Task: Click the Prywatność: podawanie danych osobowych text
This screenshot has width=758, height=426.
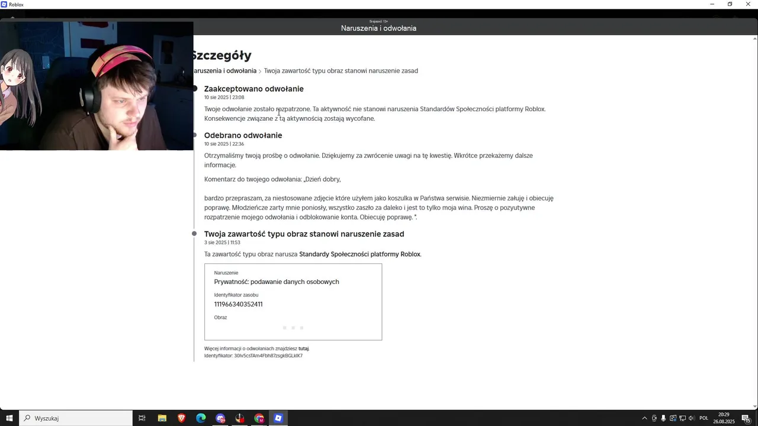Action: pyautogui.click(x=277, y=282)
